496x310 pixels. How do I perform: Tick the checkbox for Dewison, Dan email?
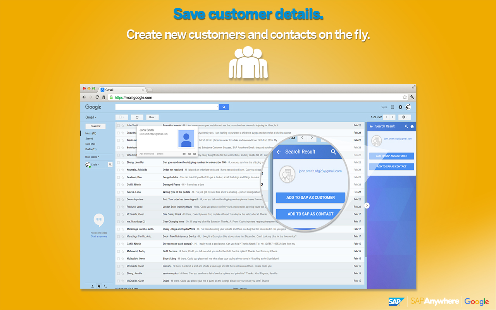(119, 177)
